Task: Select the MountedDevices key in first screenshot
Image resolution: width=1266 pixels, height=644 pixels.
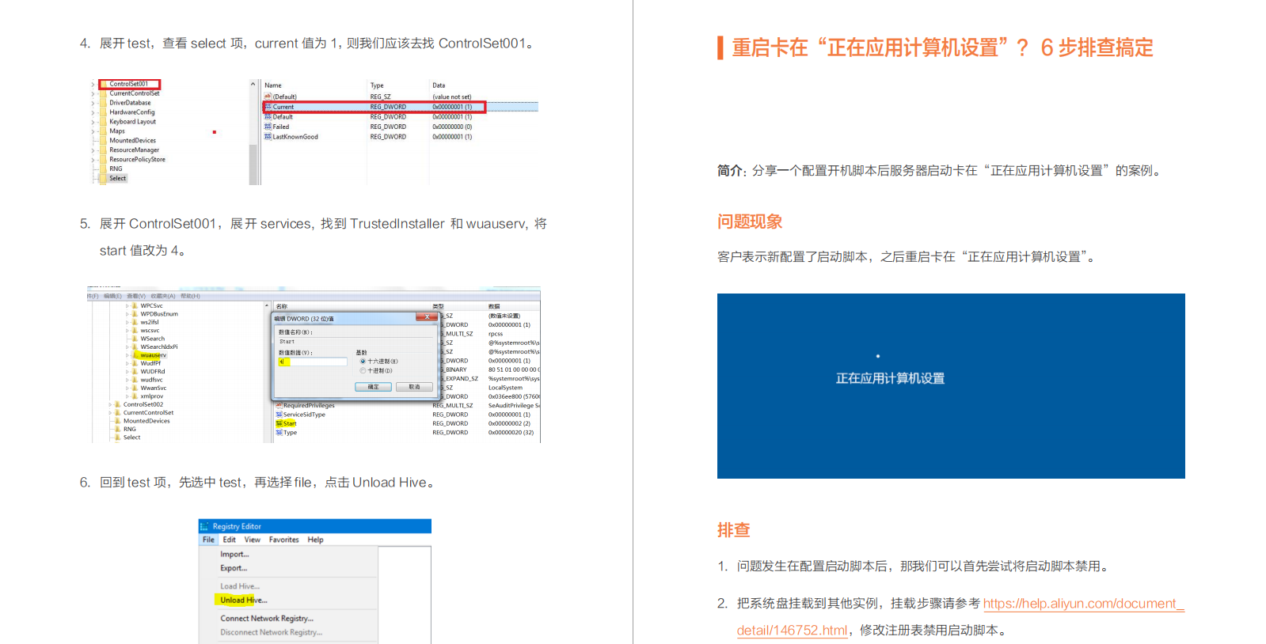Action: pos(132,141)
